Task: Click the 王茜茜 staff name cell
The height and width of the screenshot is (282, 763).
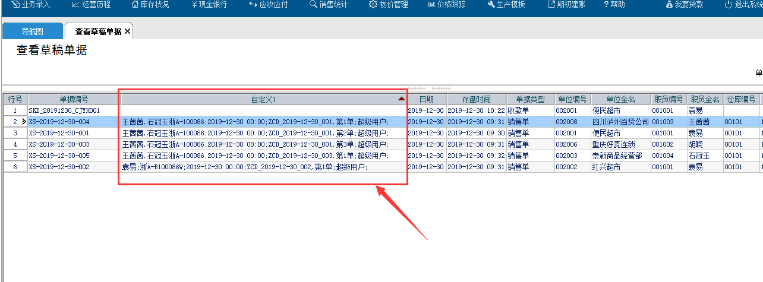Action: [705, 122]
